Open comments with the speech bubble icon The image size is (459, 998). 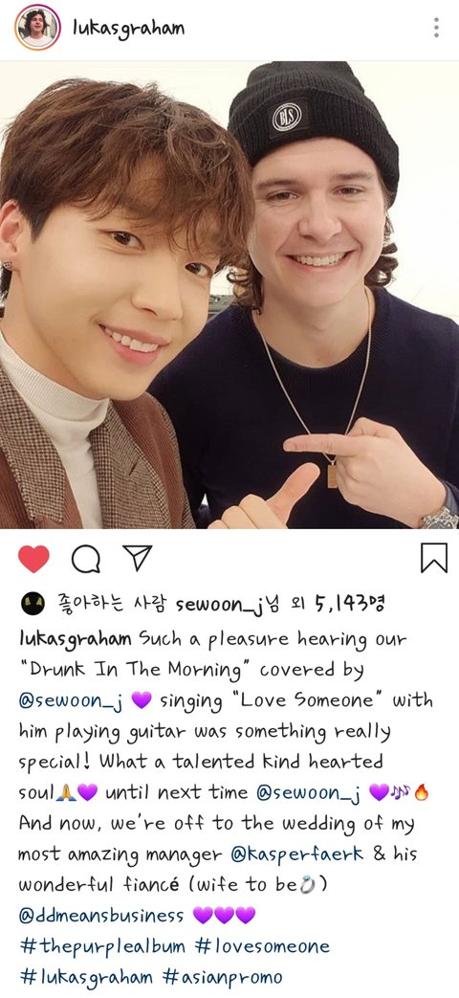pyautogui.click(x=86, y=559)
